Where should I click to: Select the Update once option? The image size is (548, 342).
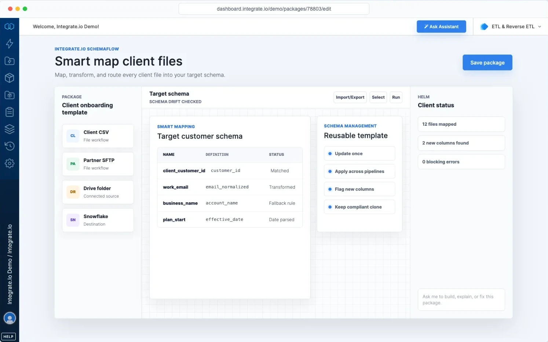coord(359,154)
